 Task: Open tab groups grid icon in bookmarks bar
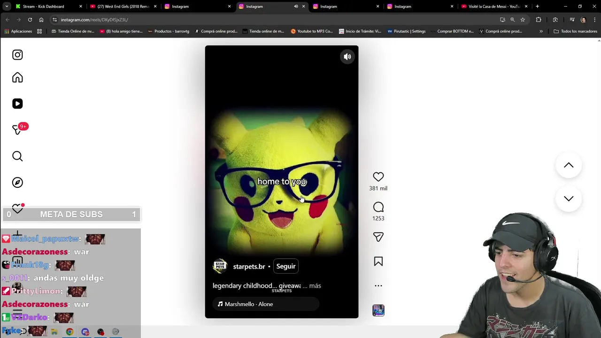39,31
